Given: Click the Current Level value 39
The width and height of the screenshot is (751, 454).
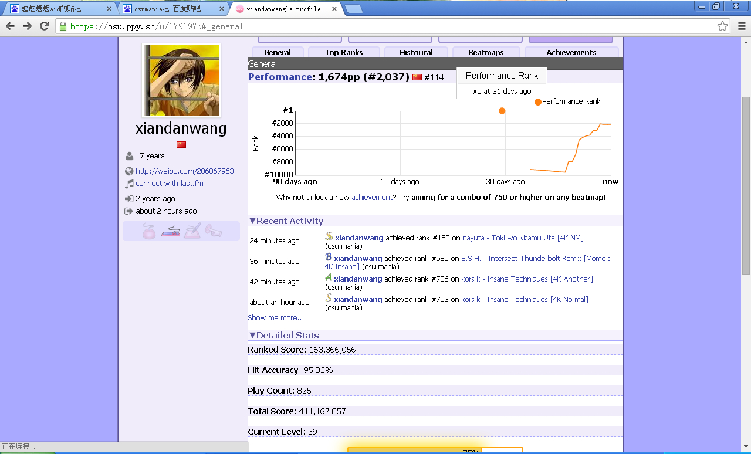Looking at the screenshot, I should (313, 432).
